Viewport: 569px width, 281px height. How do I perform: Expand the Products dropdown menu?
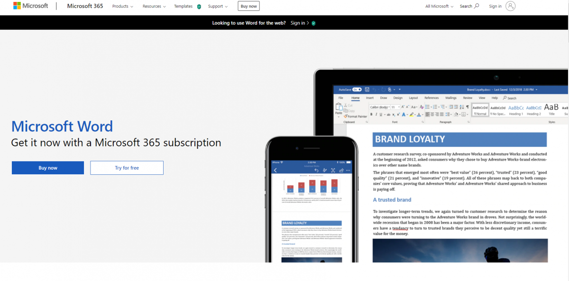pyautogui.click(x=122, y=6)
